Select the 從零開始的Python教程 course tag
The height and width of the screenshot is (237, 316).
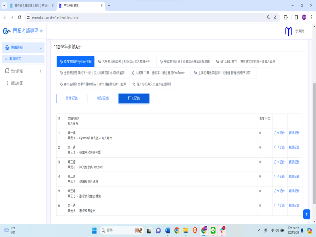pos(75,62)
